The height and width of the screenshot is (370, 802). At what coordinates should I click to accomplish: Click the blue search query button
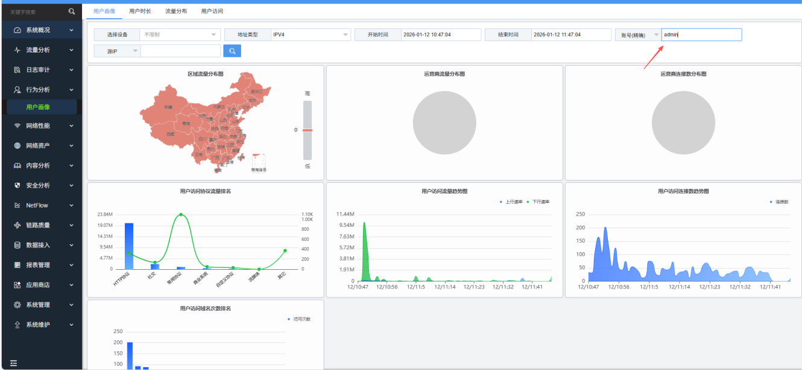(x=232, y=51)
